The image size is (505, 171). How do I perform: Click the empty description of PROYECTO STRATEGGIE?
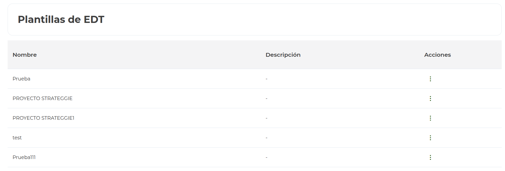point(266,99)
